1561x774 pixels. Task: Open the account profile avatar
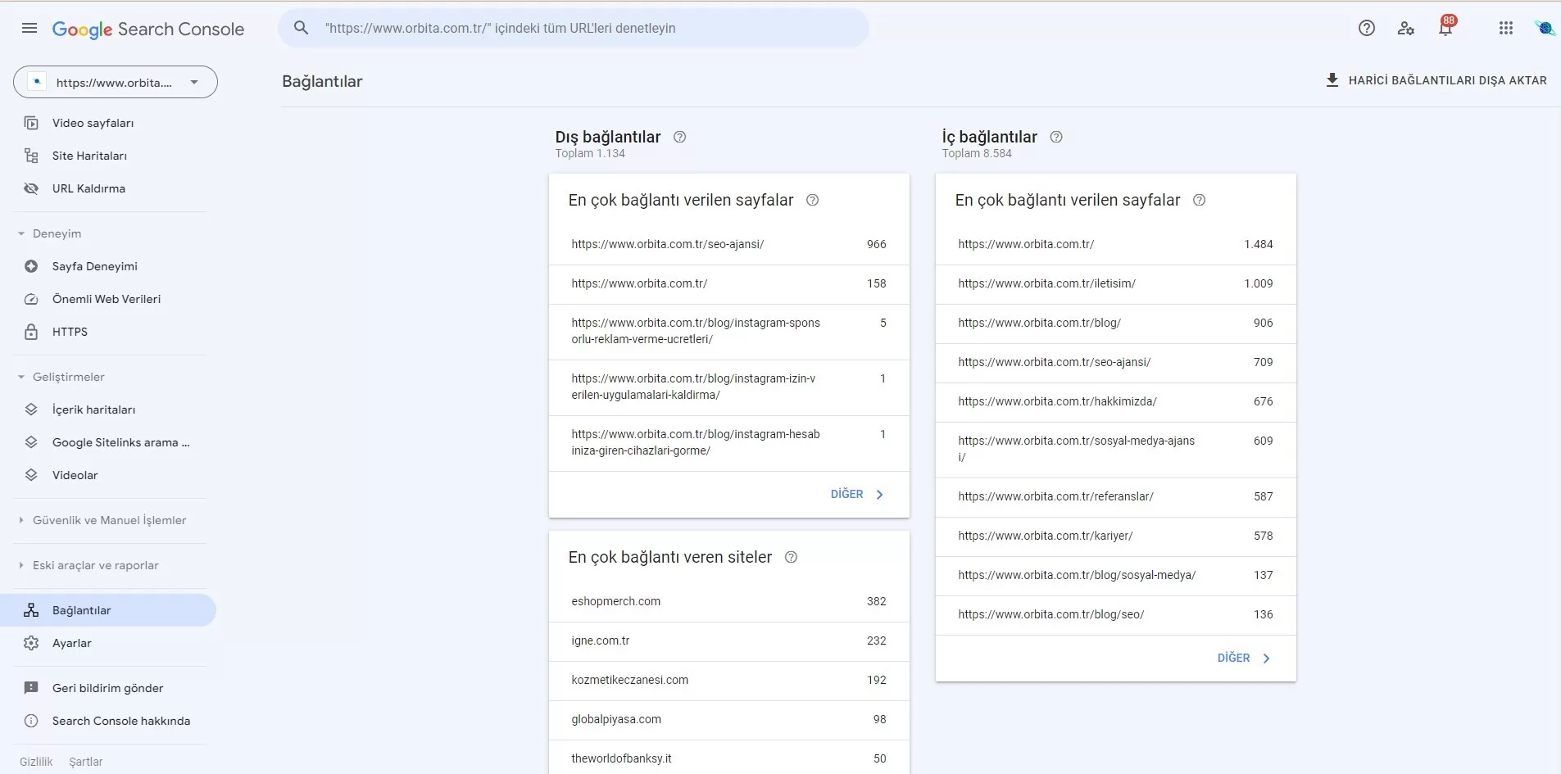point(1545,28)
